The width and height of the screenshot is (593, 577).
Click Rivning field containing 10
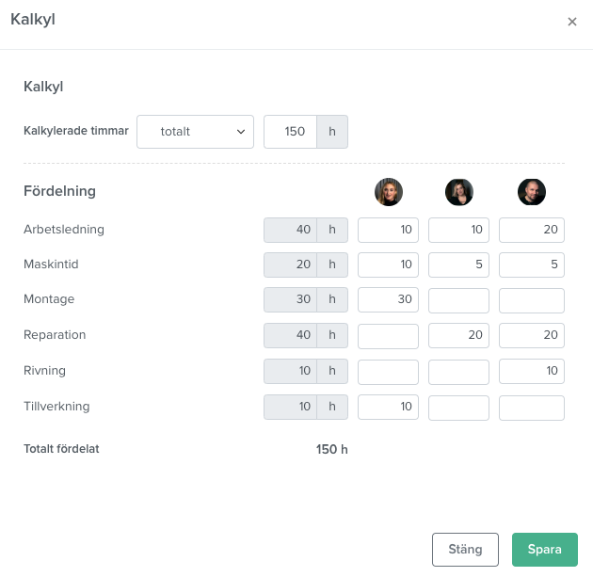point(532,371)
